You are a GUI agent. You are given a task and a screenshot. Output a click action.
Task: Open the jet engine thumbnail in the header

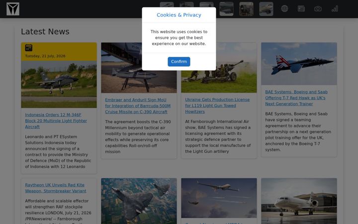246,9
